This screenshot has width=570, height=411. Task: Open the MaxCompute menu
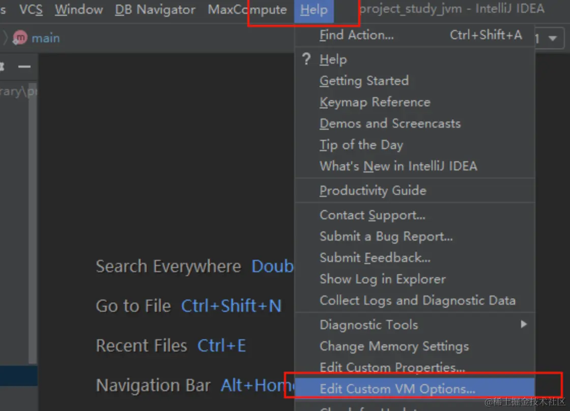click(247, 10)
